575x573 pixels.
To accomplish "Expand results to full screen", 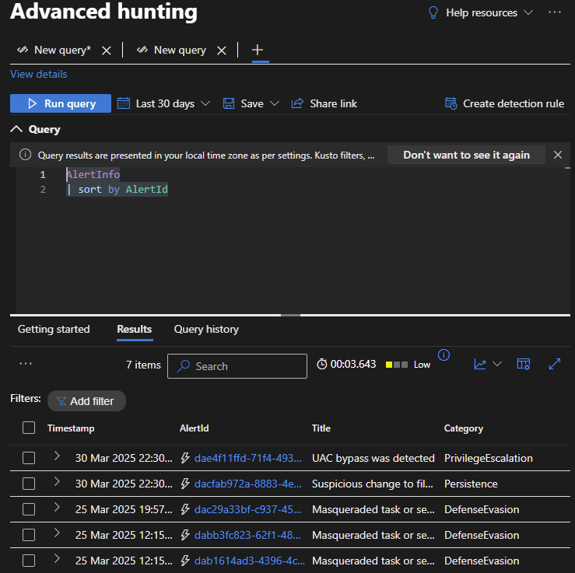I will (x=555, y=364).
